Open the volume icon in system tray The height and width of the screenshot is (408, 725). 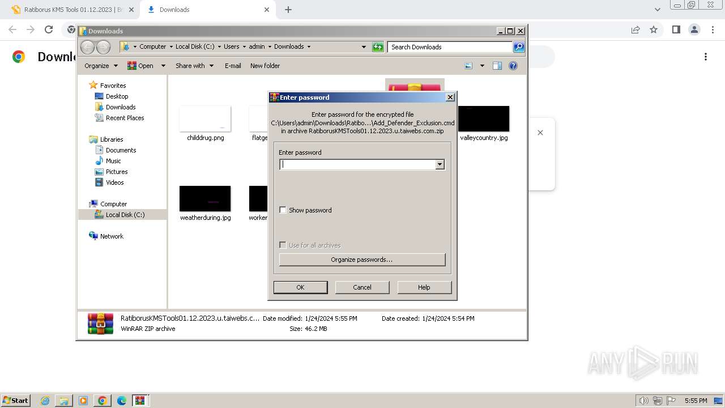(644, 401)
